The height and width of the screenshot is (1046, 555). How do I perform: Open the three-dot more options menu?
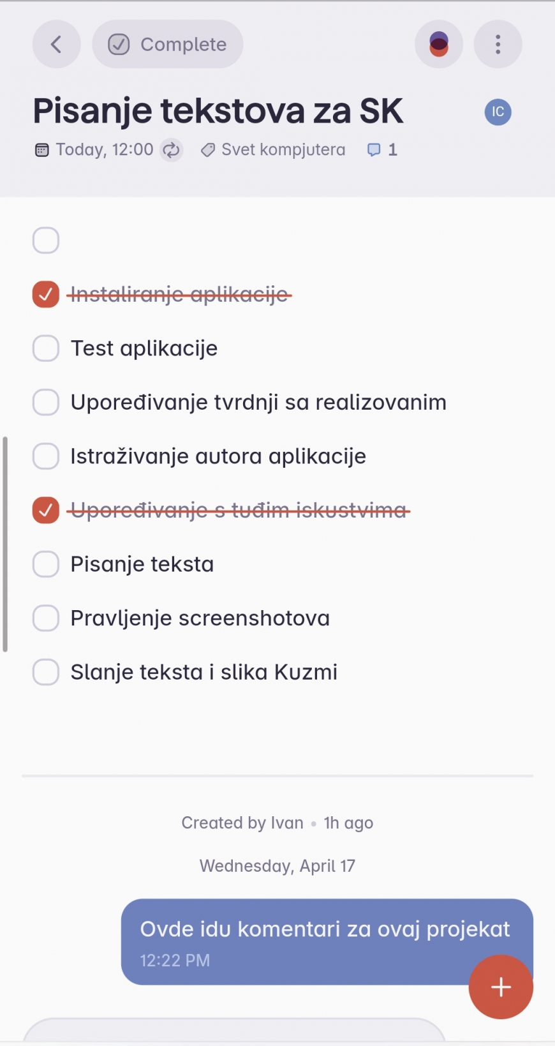[x=498, y=44]
